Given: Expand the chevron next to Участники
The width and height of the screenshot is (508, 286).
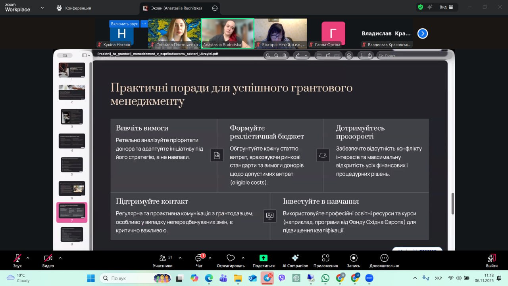Looking at the screenshot, I should click(x=180, y=258).
